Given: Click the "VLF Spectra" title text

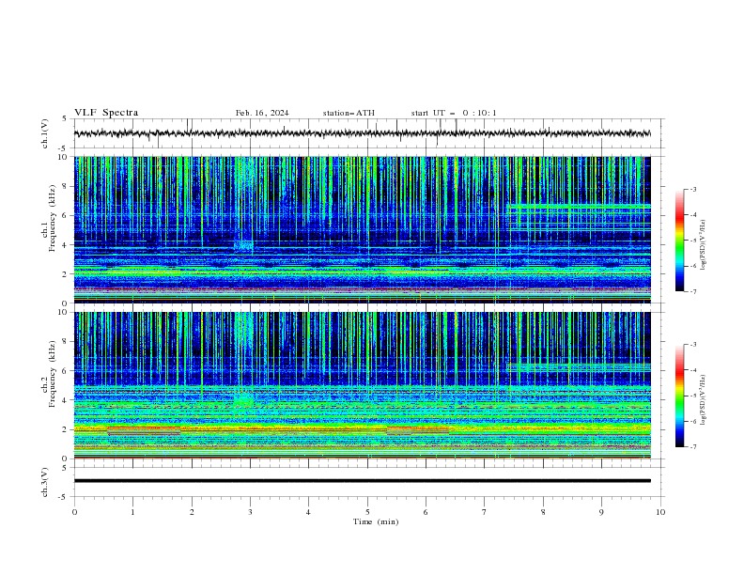Looking at the screenshot, I should point(106,113).
